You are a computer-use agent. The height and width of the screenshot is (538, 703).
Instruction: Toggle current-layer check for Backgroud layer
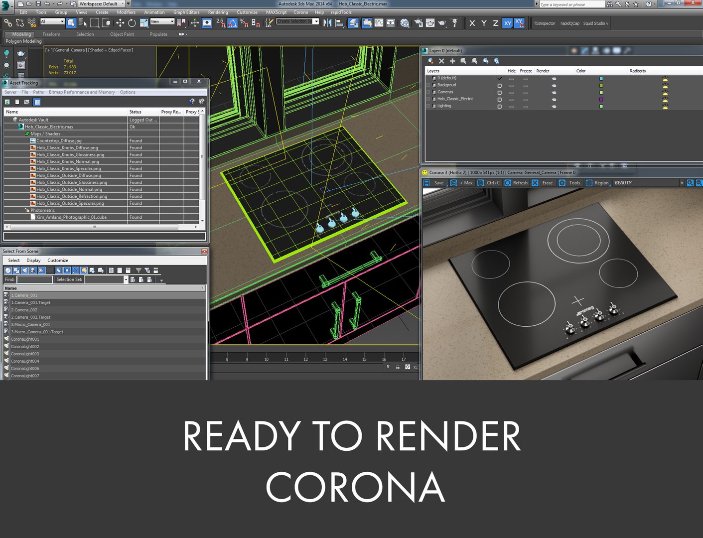tap(500, 85)
